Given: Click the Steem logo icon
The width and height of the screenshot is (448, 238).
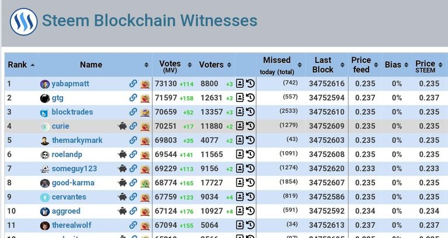Looking at the screenshot, I should point(23,22).
